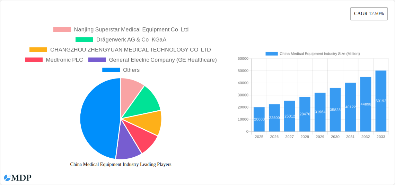Click the 2027 bar showing 25312
The image size is (395, 185).
pos(289,116)
